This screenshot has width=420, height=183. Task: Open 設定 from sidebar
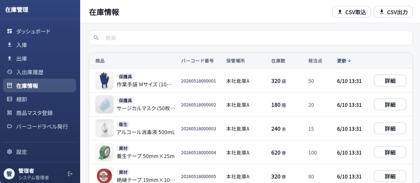point(39,152)
